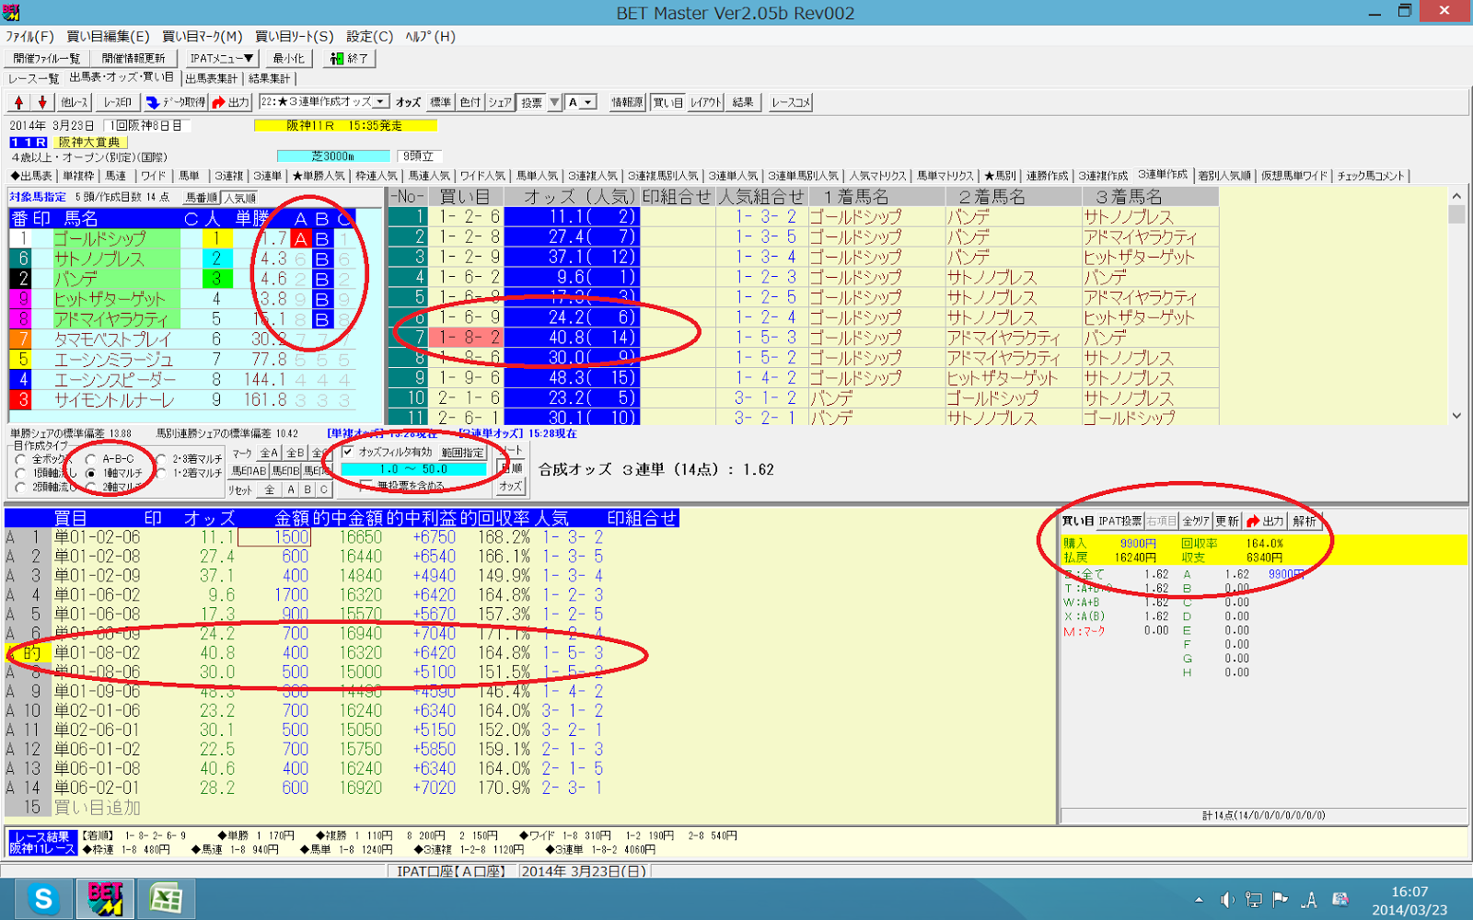Click the cyan odds range 1.0〜50.0 field

pyautogui.click(x=413, y=469)
